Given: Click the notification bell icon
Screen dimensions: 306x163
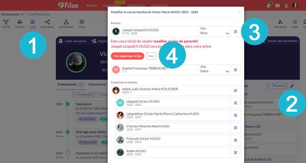Looking at the screenshot, I should [269, 5].
